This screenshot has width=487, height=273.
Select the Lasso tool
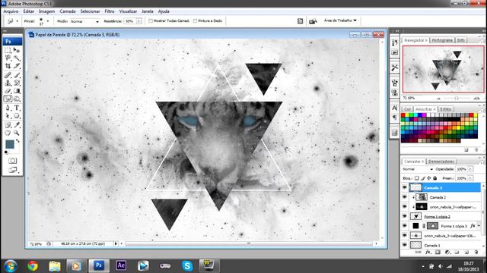(x=8, y=58)
